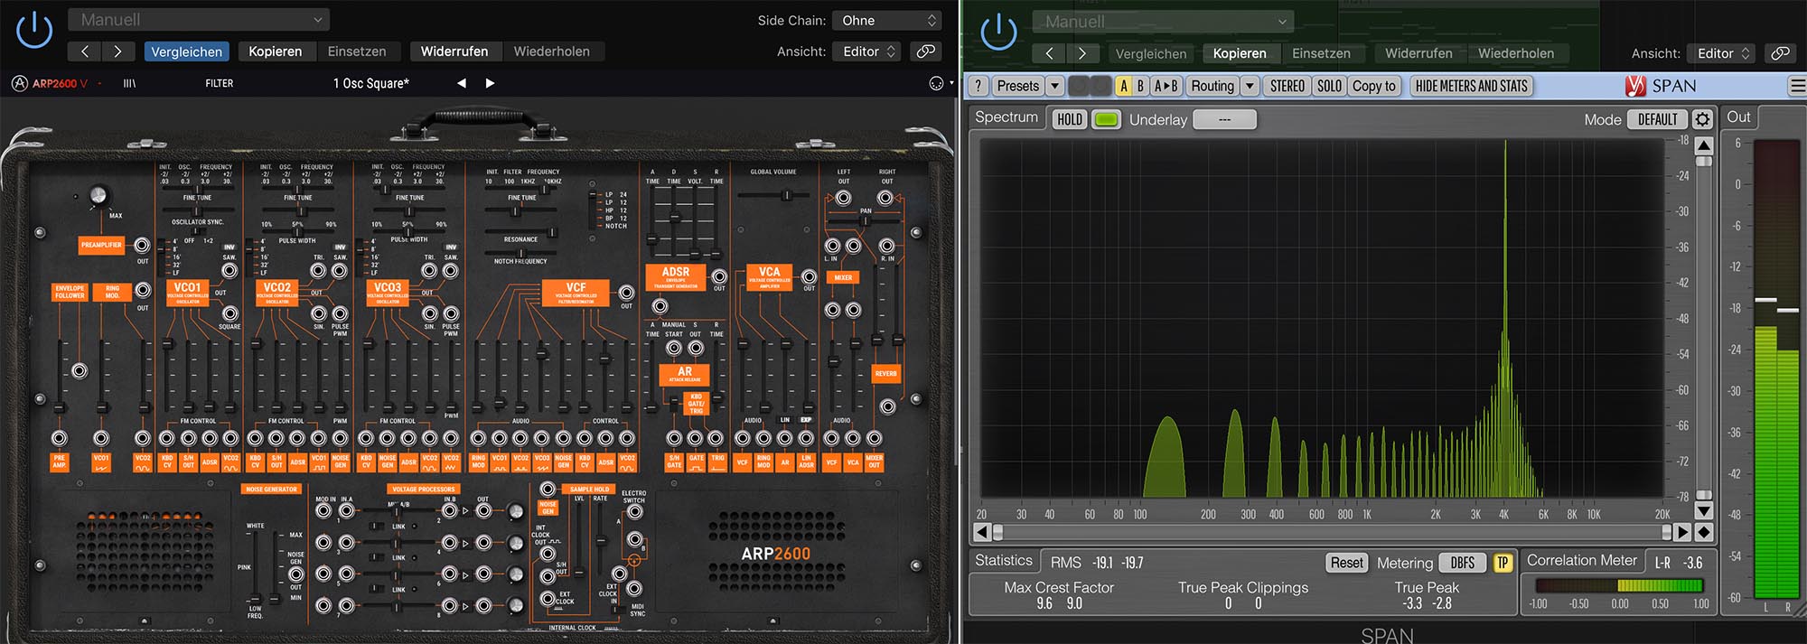1807x644 pixels.
Task: Click Widerrufen in ARP2600 window
Action: [x=454, y=51]
